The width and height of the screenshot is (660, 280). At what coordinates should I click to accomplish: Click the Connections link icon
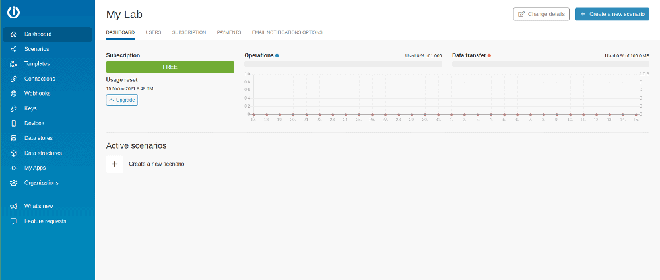tap(13, 79)
